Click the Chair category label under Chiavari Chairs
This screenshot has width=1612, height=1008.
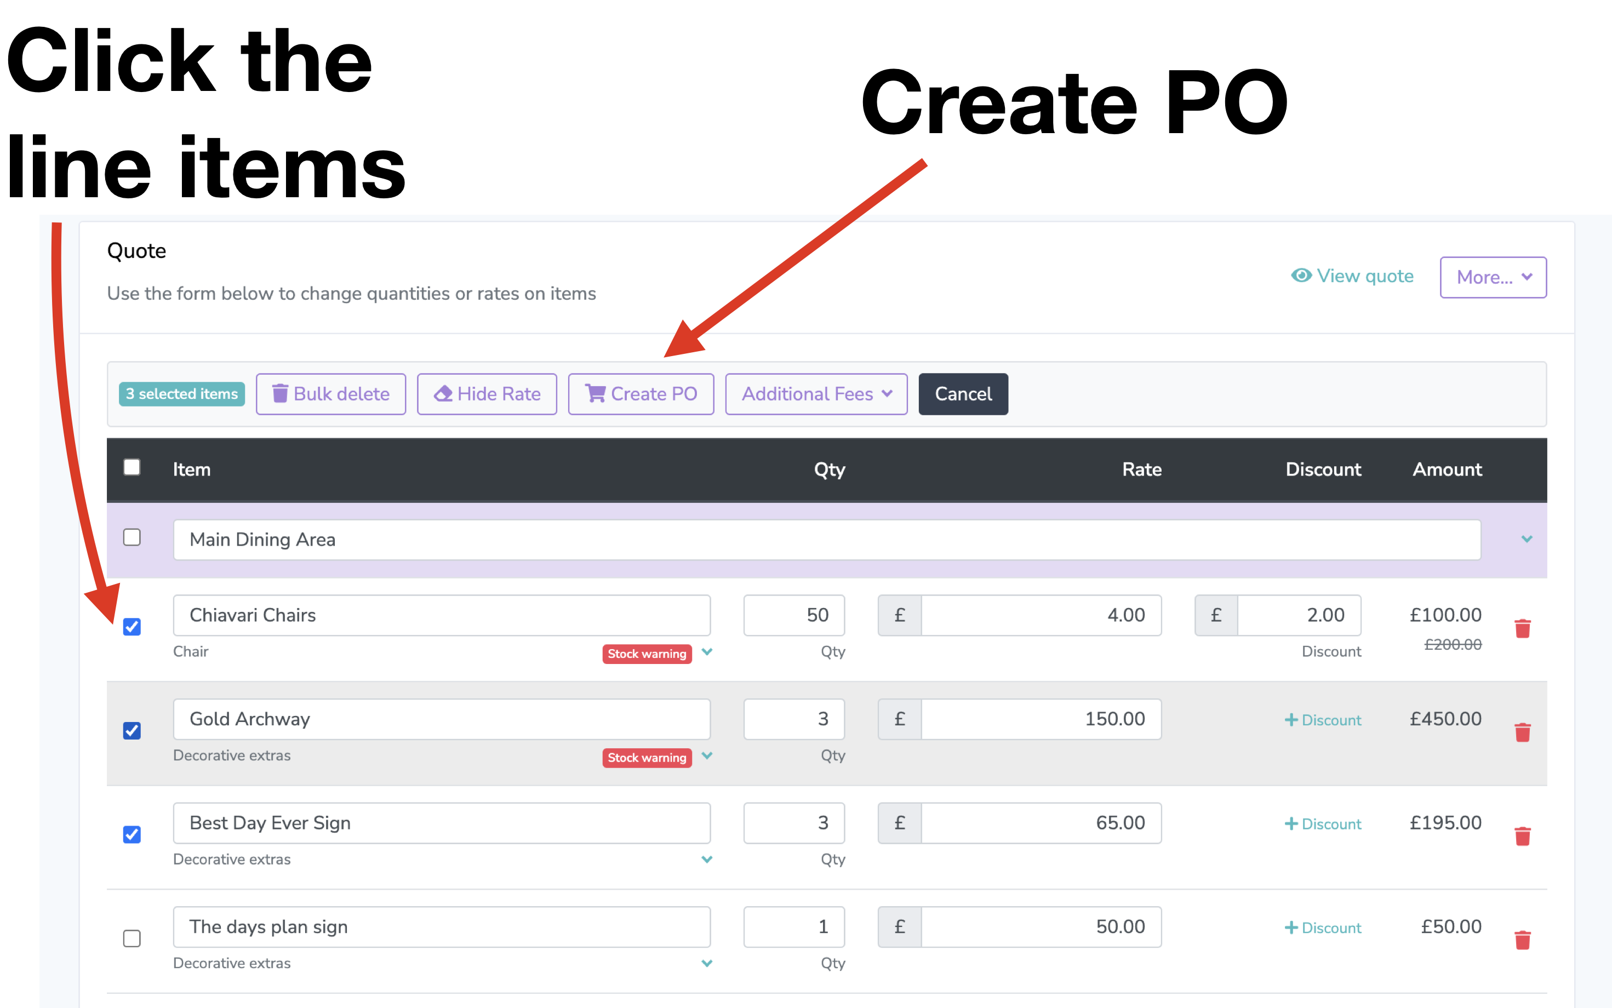(191, 651)
